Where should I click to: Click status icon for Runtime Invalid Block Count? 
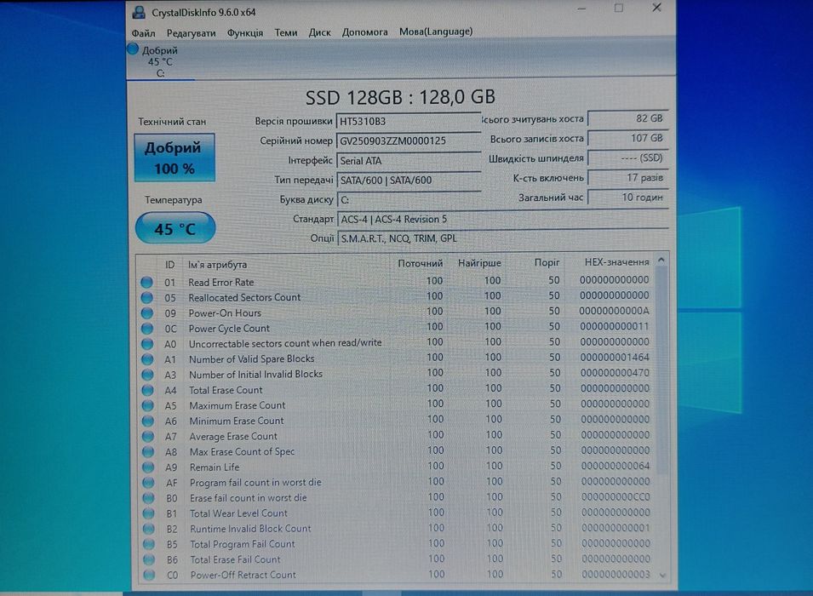pyautogui.click(x=149, y=529)
